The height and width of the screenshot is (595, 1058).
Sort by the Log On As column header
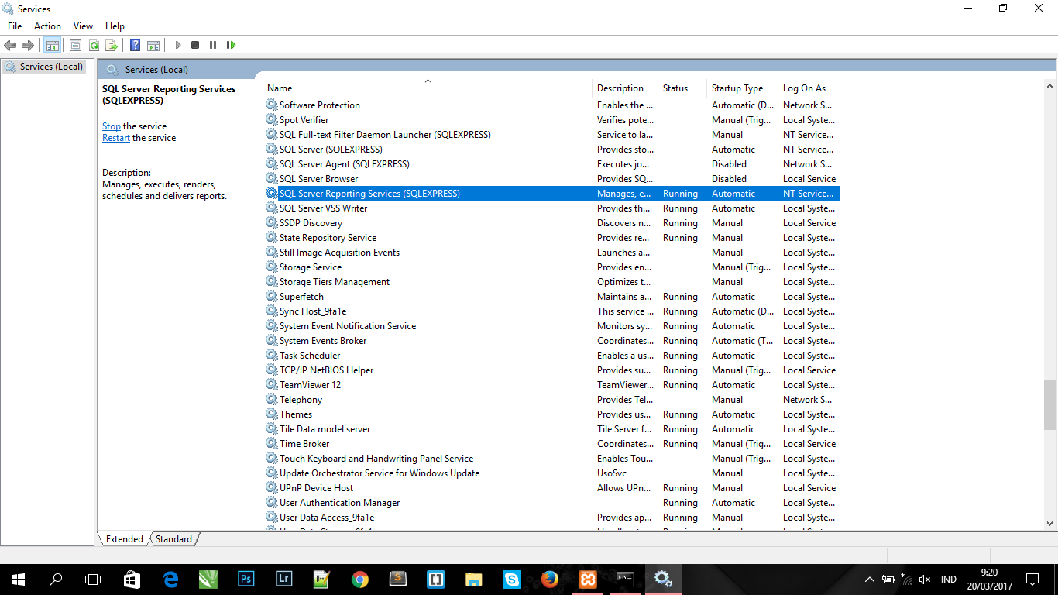point(809,88)
